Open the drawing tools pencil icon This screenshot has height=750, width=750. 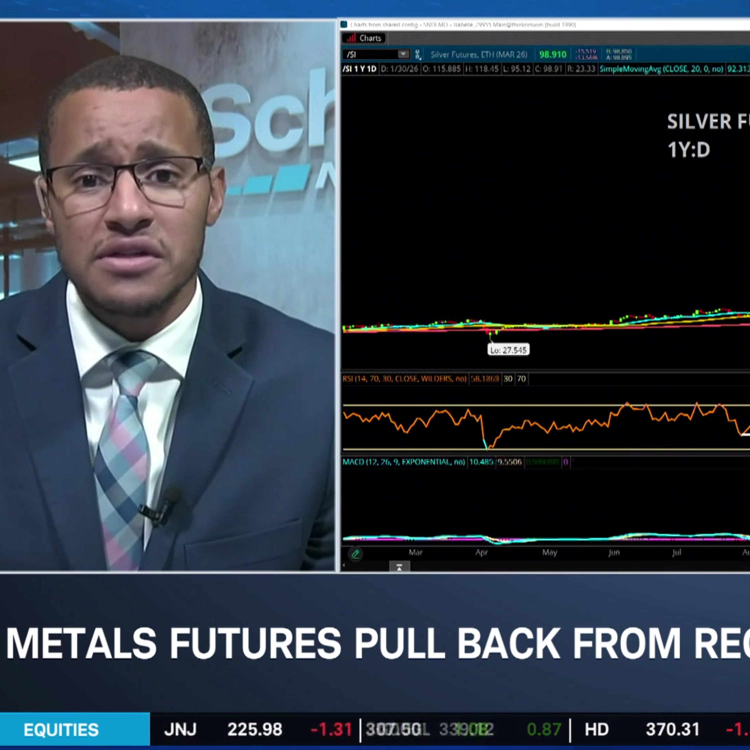355,554
